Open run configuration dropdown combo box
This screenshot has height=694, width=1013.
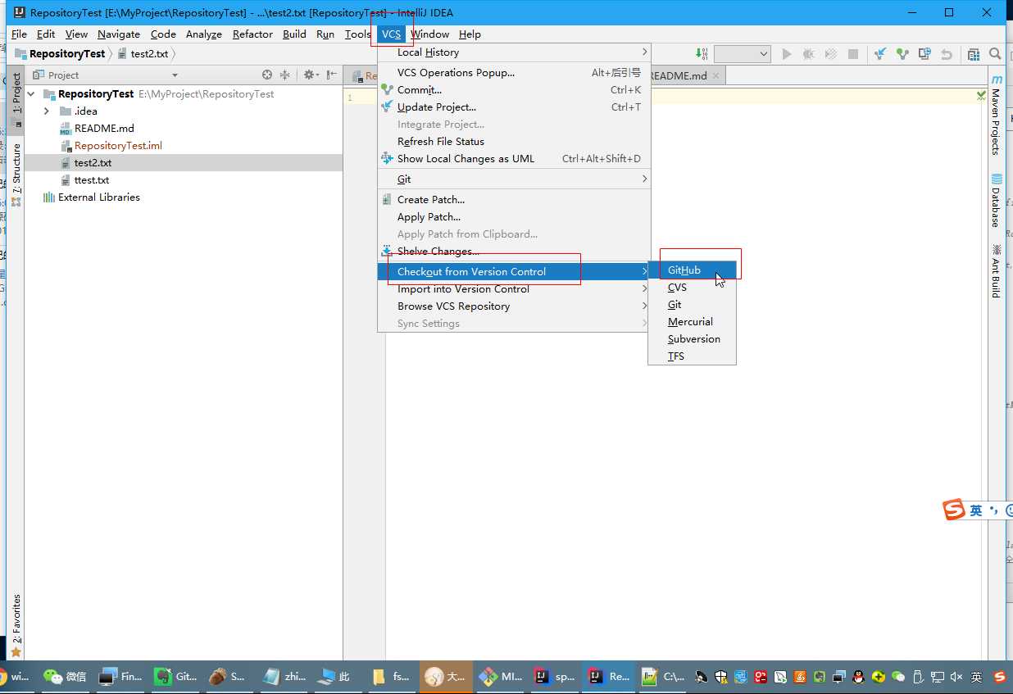743,54
